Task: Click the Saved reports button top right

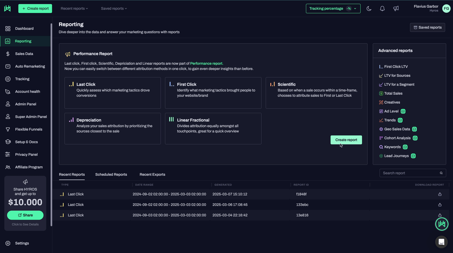Action: (428, 27)
